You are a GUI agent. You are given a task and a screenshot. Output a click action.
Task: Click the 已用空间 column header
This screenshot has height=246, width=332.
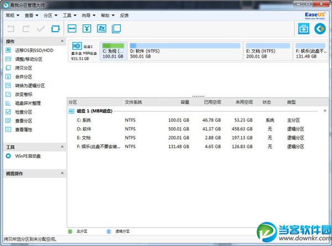pyautogui.click(x=206, y=102)
